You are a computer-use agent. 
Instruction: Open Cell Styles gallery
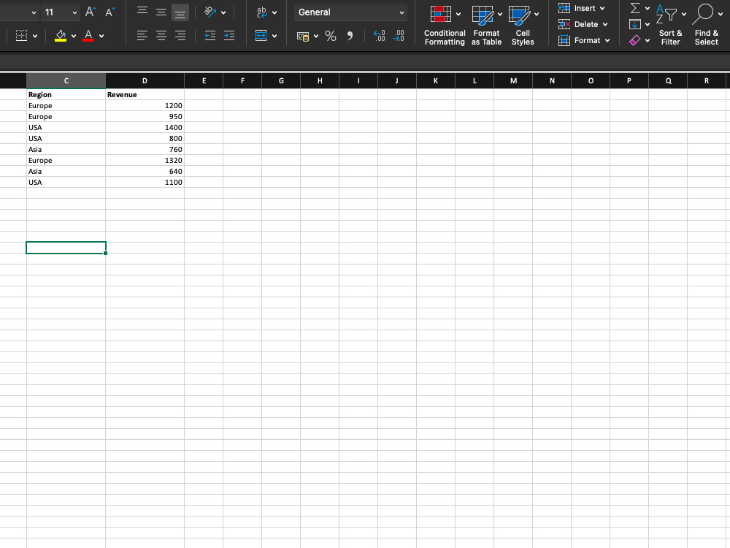coord(523,26)
